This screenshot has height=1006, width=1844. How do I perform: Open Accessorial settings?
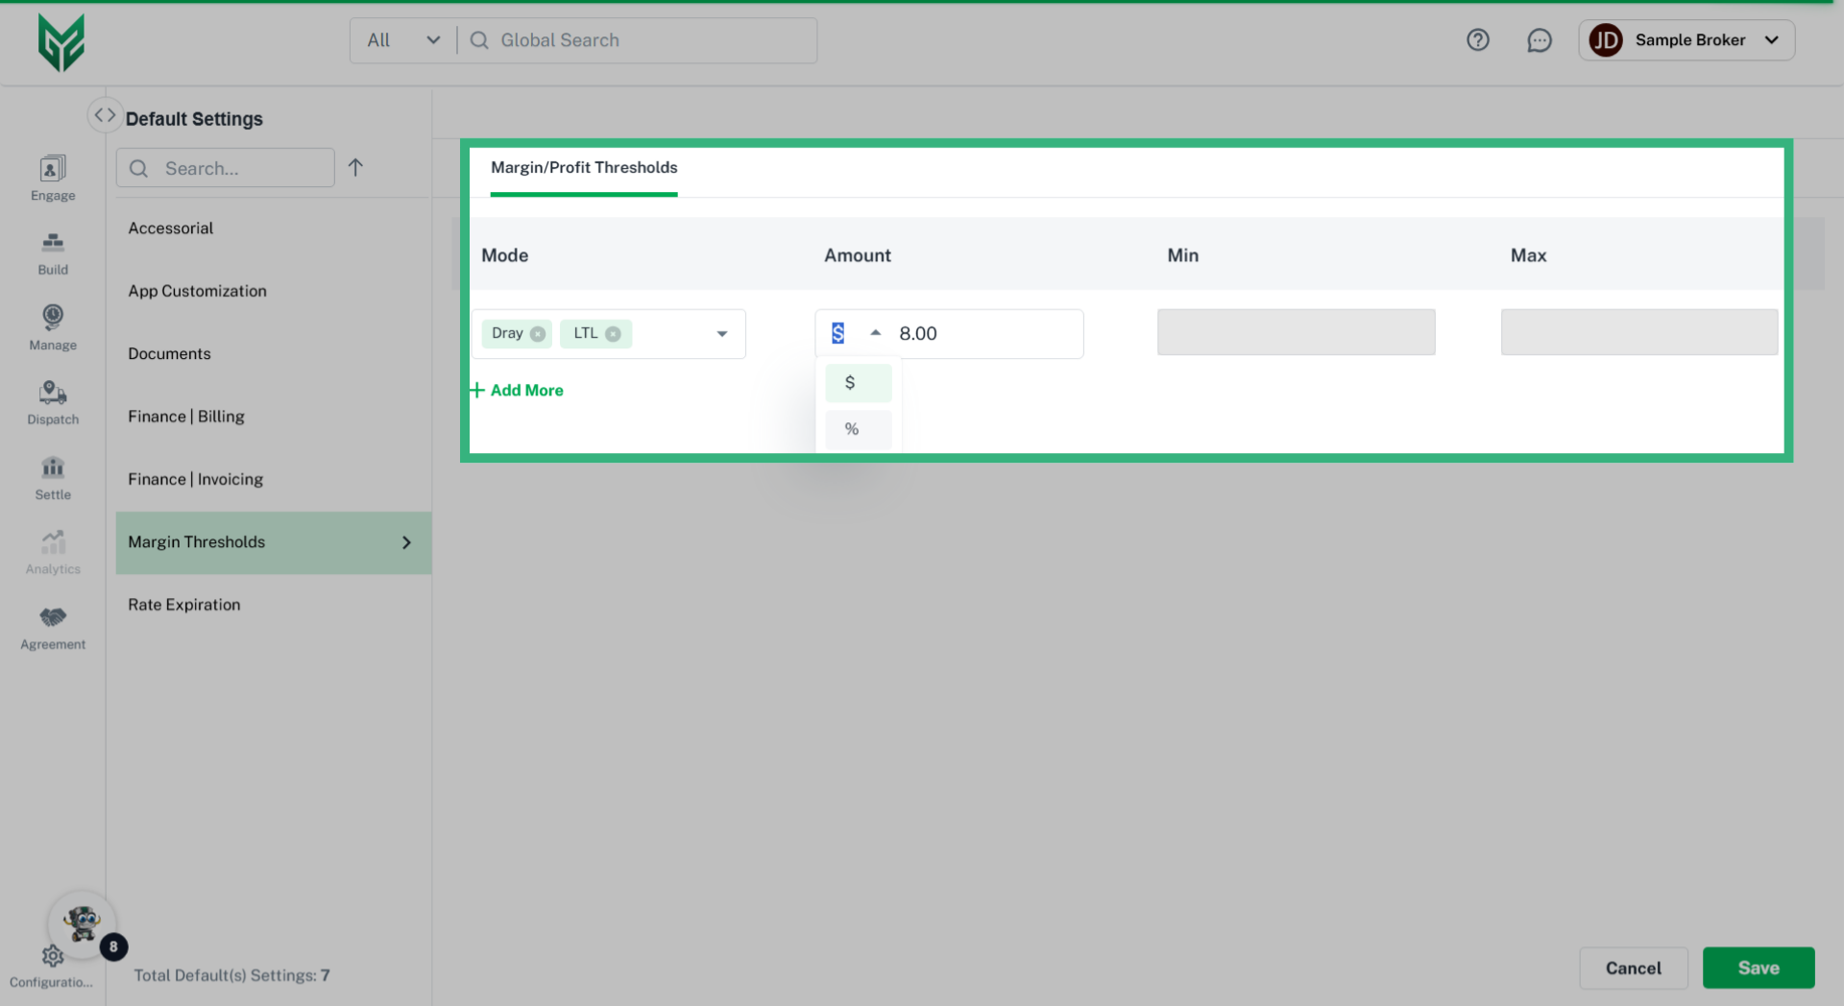point(171,228)
